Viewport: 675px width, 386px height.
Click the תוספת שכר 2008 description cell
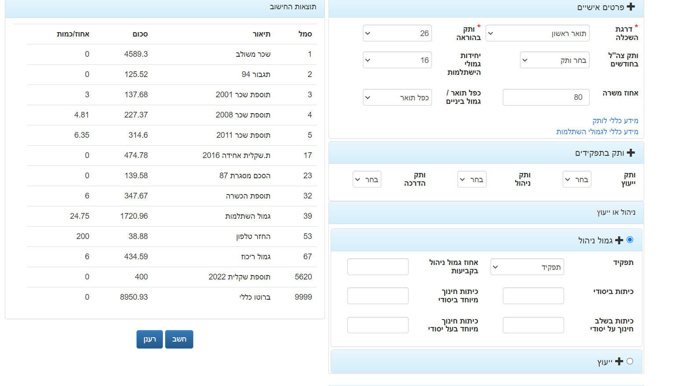[243, 115]
